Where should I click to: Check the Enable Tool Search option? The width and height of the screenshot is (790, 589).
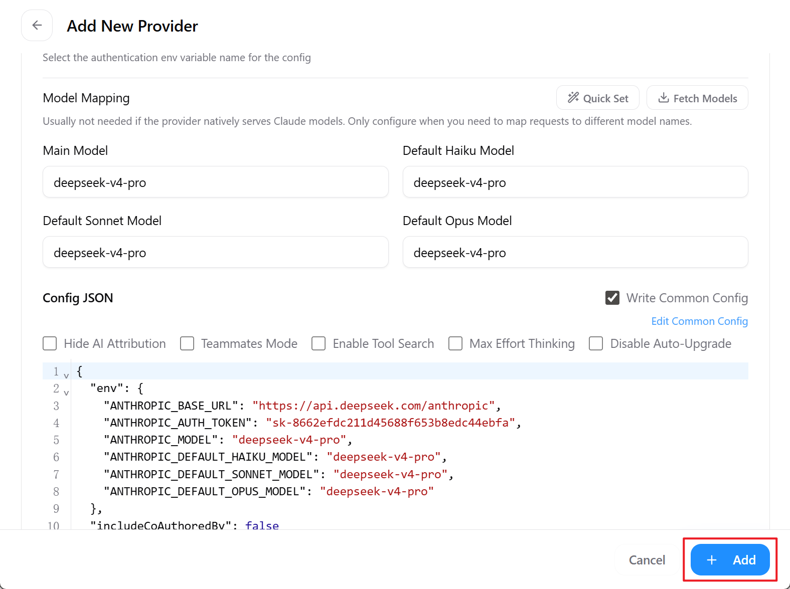coord(319,343)
